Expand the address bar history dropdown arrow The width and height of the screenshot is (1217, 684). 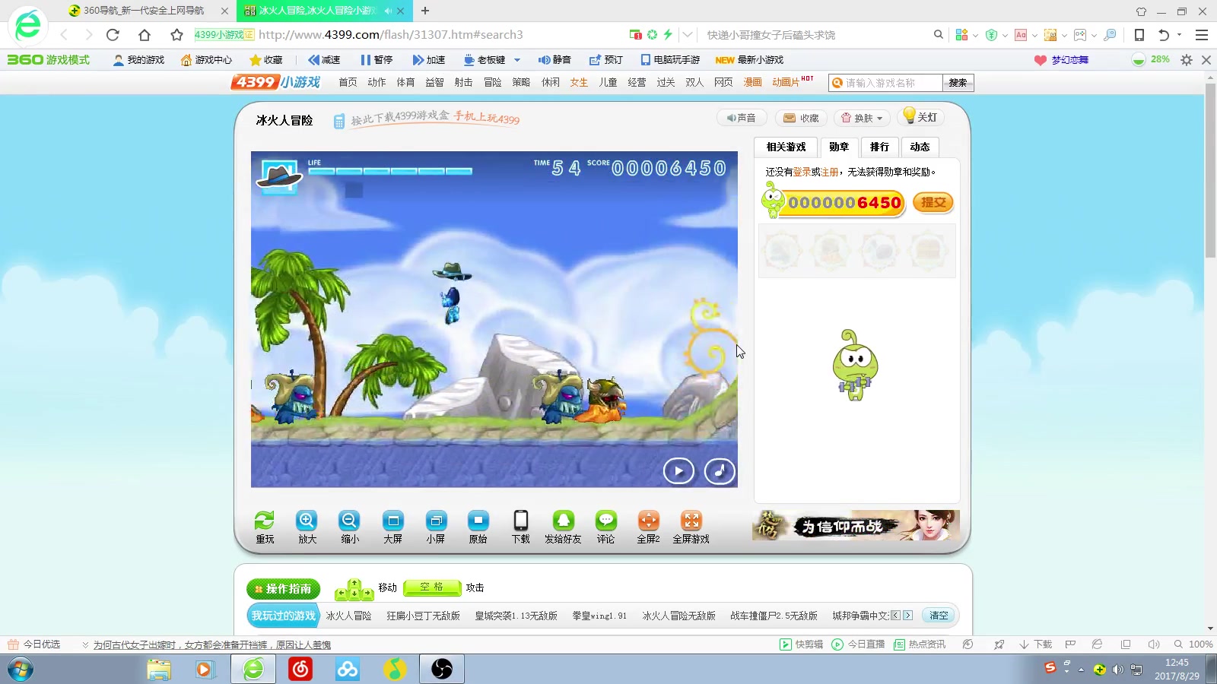tap(688, 35)
